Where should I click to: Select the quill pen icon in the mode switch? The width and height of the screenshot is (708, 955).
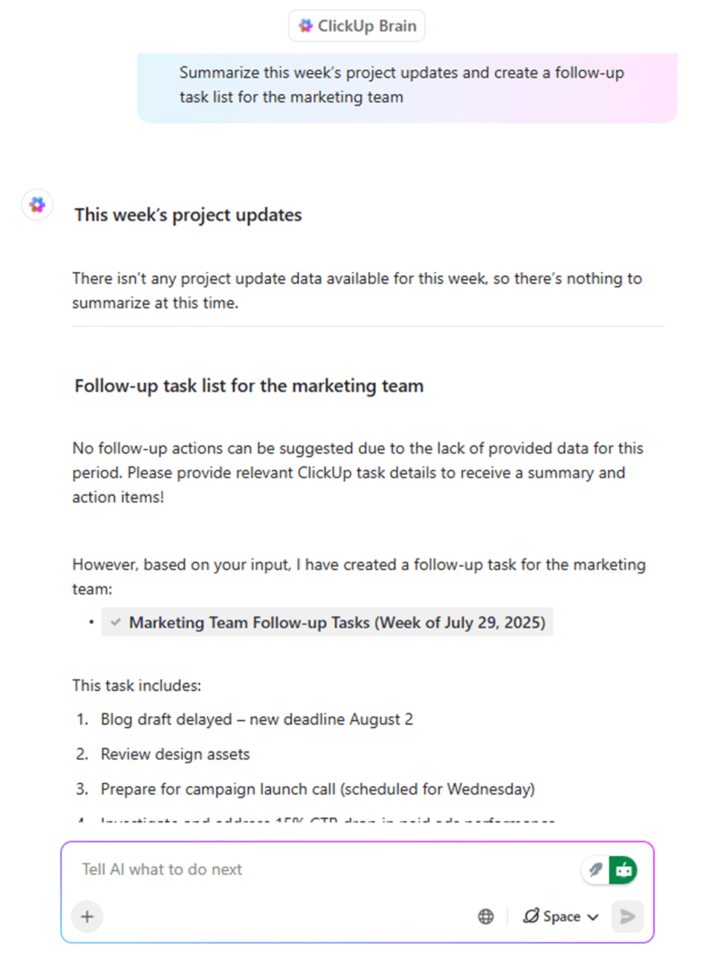595,870
